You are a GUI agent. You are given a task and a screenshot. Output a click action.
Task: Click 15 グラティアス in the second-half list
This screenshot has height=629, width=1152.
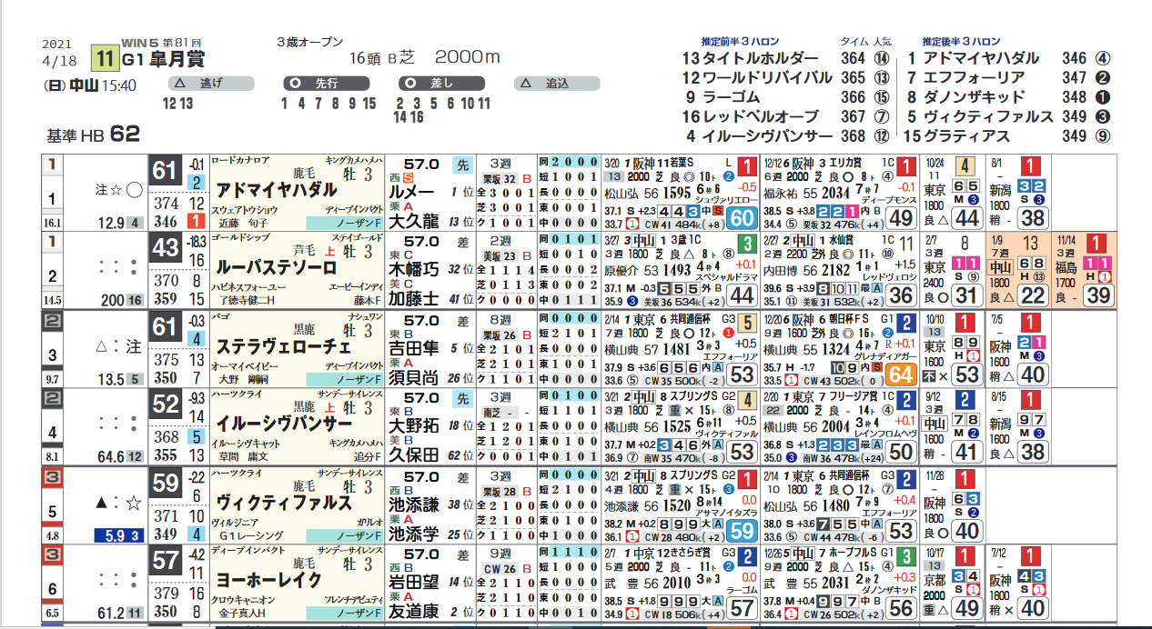[x=958, y=136]
